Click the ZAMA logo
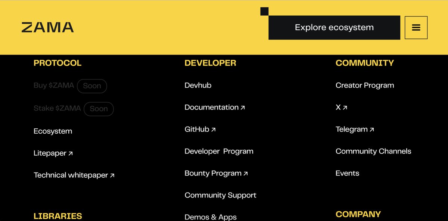Image resolution: width=448 pixels, height=221 pixels. (47, 28)
